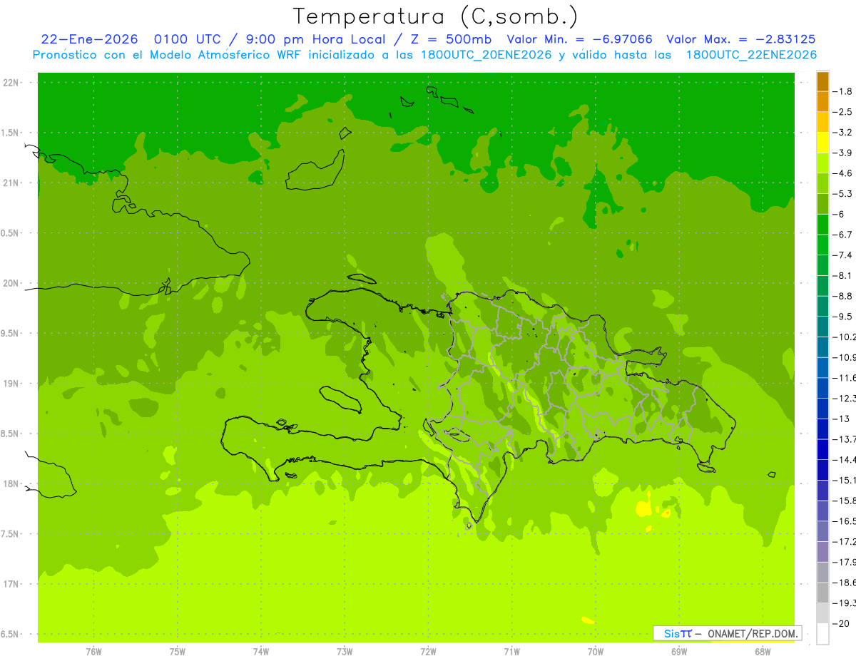The width and height of the screenshot is (856, 661).
Task: Click the '71W' longitude axis label
Action: point(511,651)
